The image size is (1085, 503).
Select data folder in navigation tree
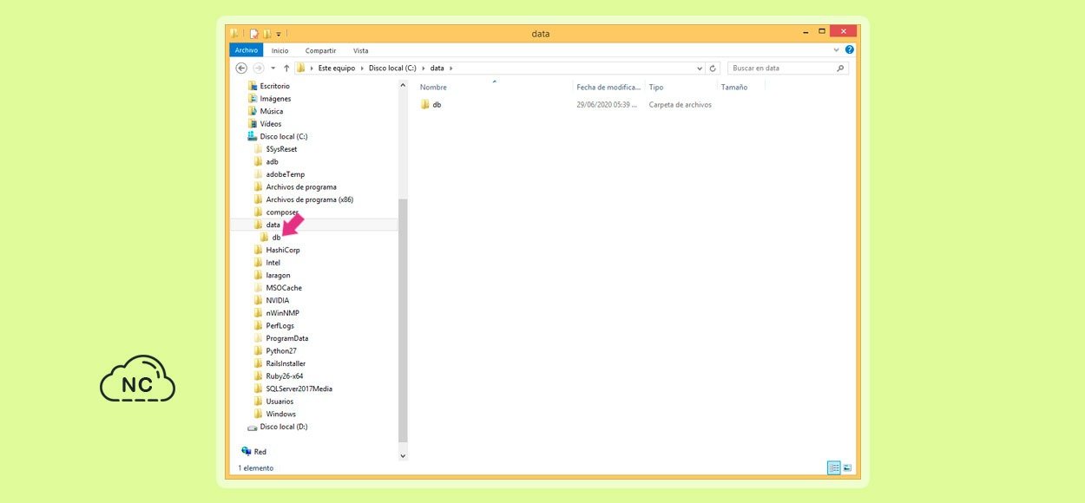(x=273, y=225)
